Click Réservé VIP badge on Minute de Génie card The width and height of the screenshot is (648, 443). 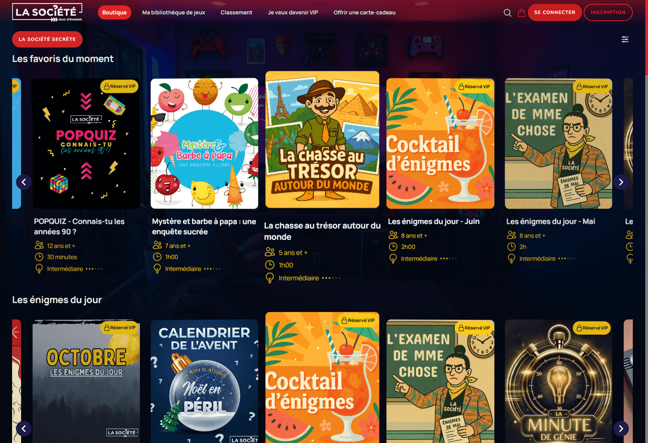(x=592, y=328)
